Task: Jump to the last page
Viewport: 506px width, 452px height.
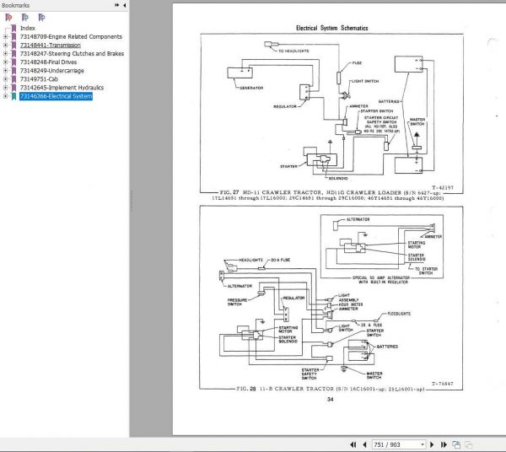Action: click(x=444, y=444)
